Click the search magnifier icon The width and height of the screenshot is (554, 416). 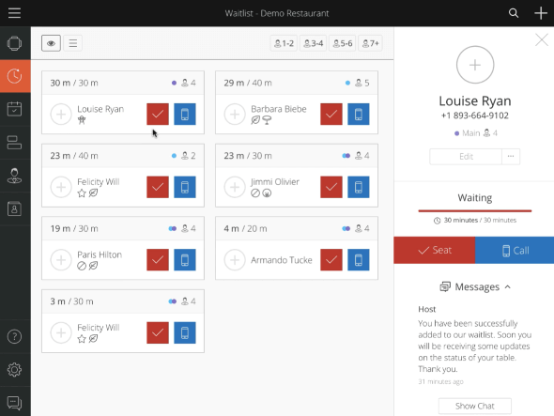pyautogui.click(x=514, y=13)
